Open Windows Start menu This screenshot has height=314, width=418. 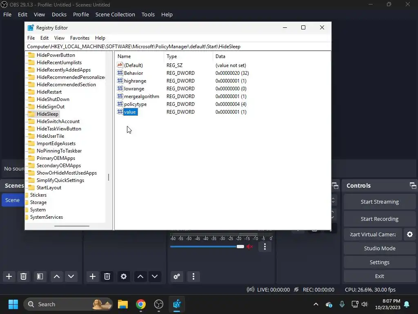click(x=13, y=304)
